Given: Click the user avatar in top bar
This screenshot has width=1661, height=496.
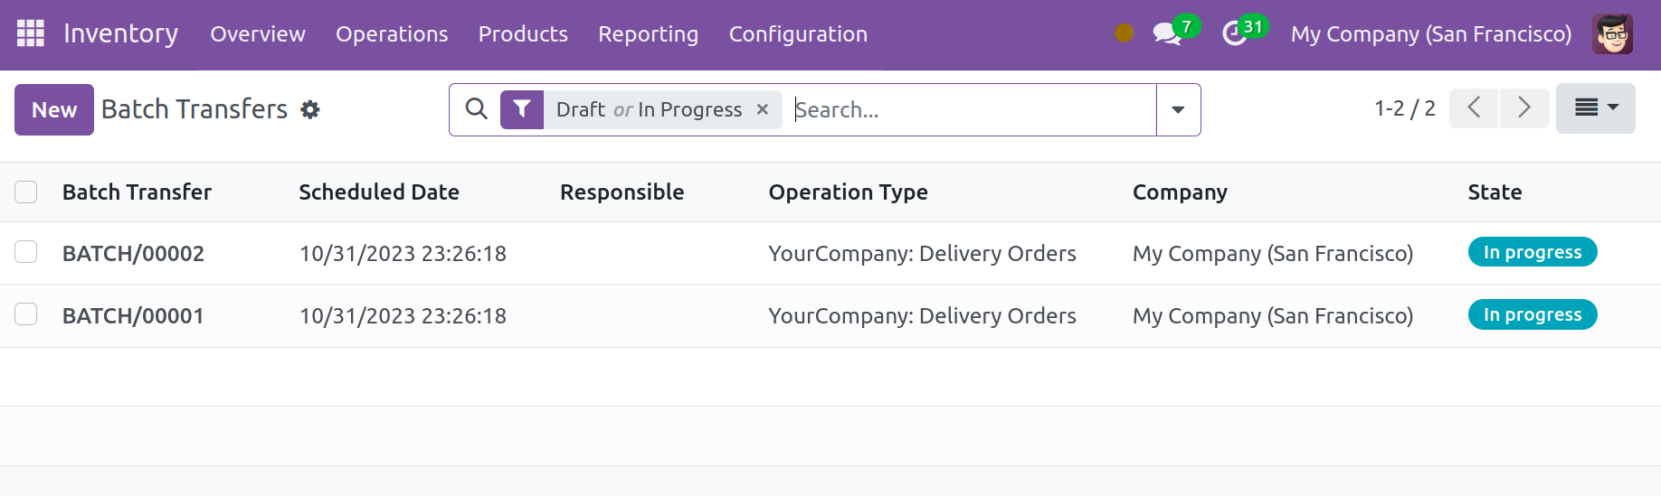Looking at the screenshot, I should coord(1612,34).
